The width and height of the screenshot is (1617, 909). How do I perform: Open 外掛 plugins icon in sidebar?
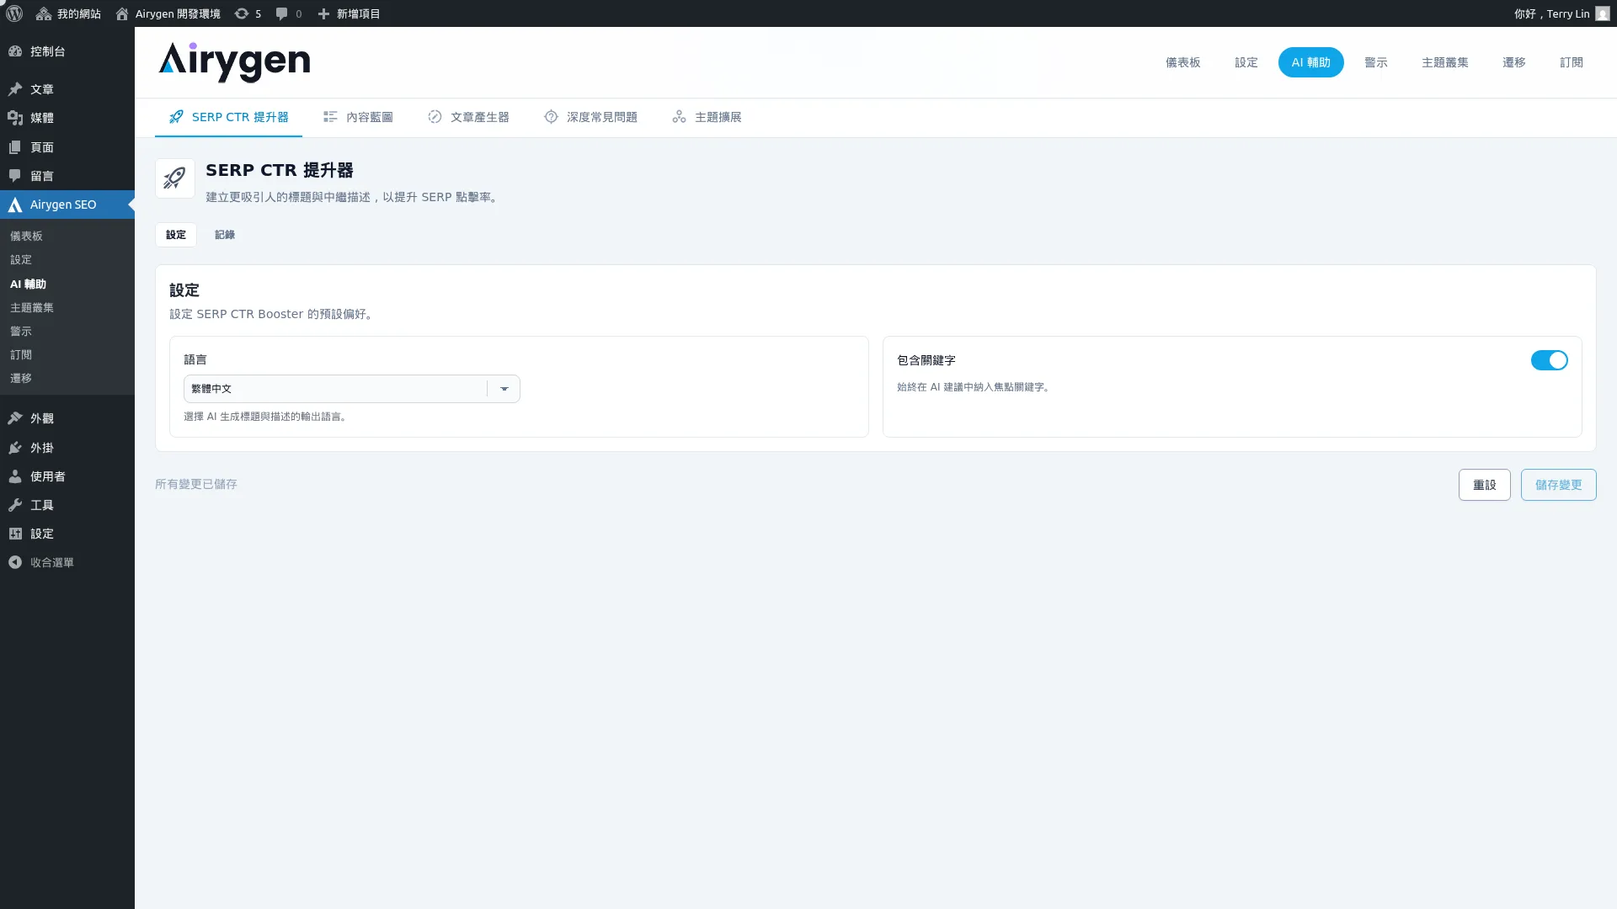[15, 448]
